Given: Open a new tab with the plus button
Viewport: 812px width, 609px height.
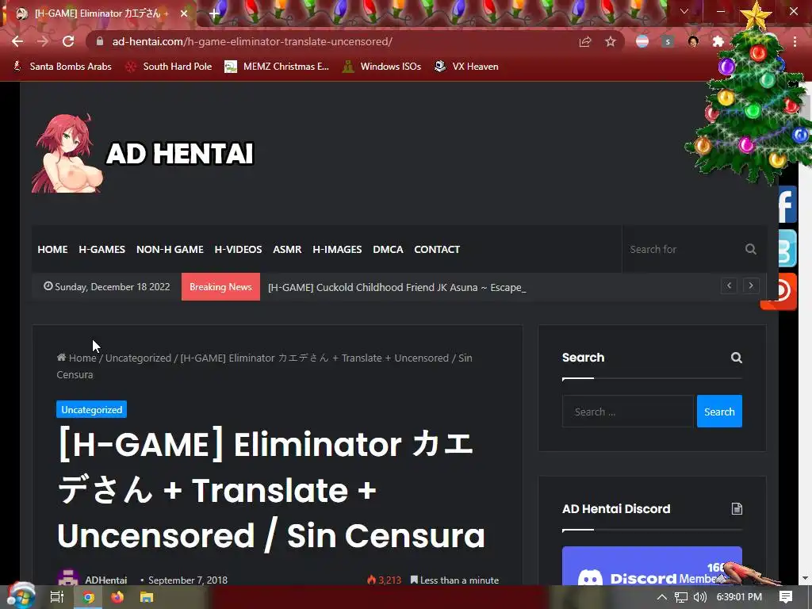Looking at the screenshot, I should point(214,13).
